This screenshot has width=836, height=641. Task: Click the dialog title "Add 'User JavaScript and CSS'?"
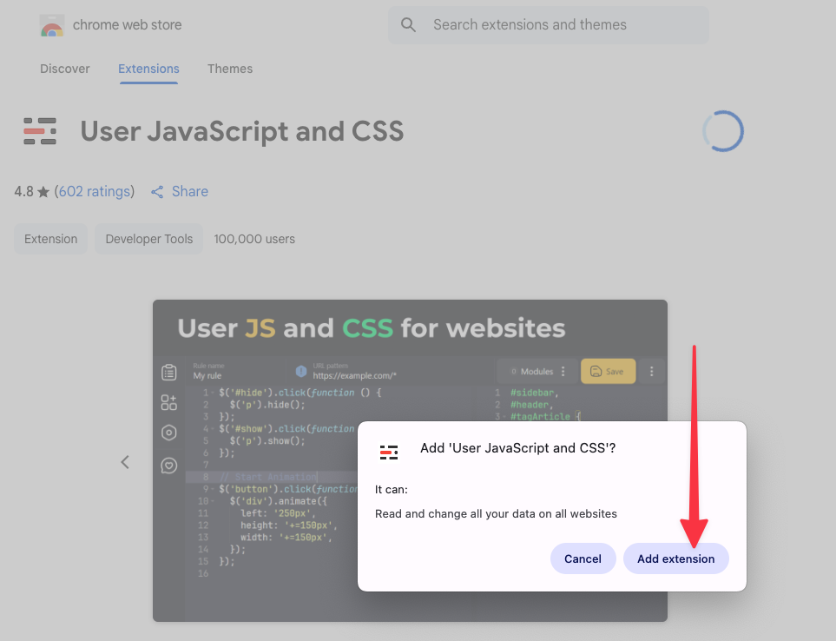click(517, 448)
